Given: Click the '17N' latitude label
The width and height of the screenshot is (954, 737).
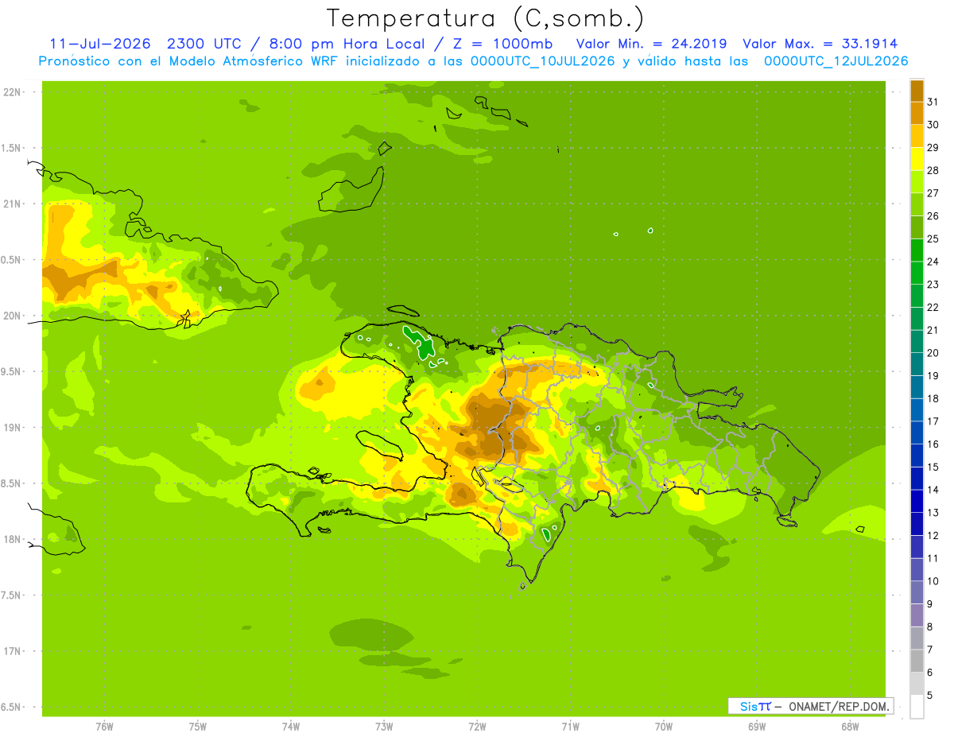Looking at the screenshot, I should (x=13, y=651).
